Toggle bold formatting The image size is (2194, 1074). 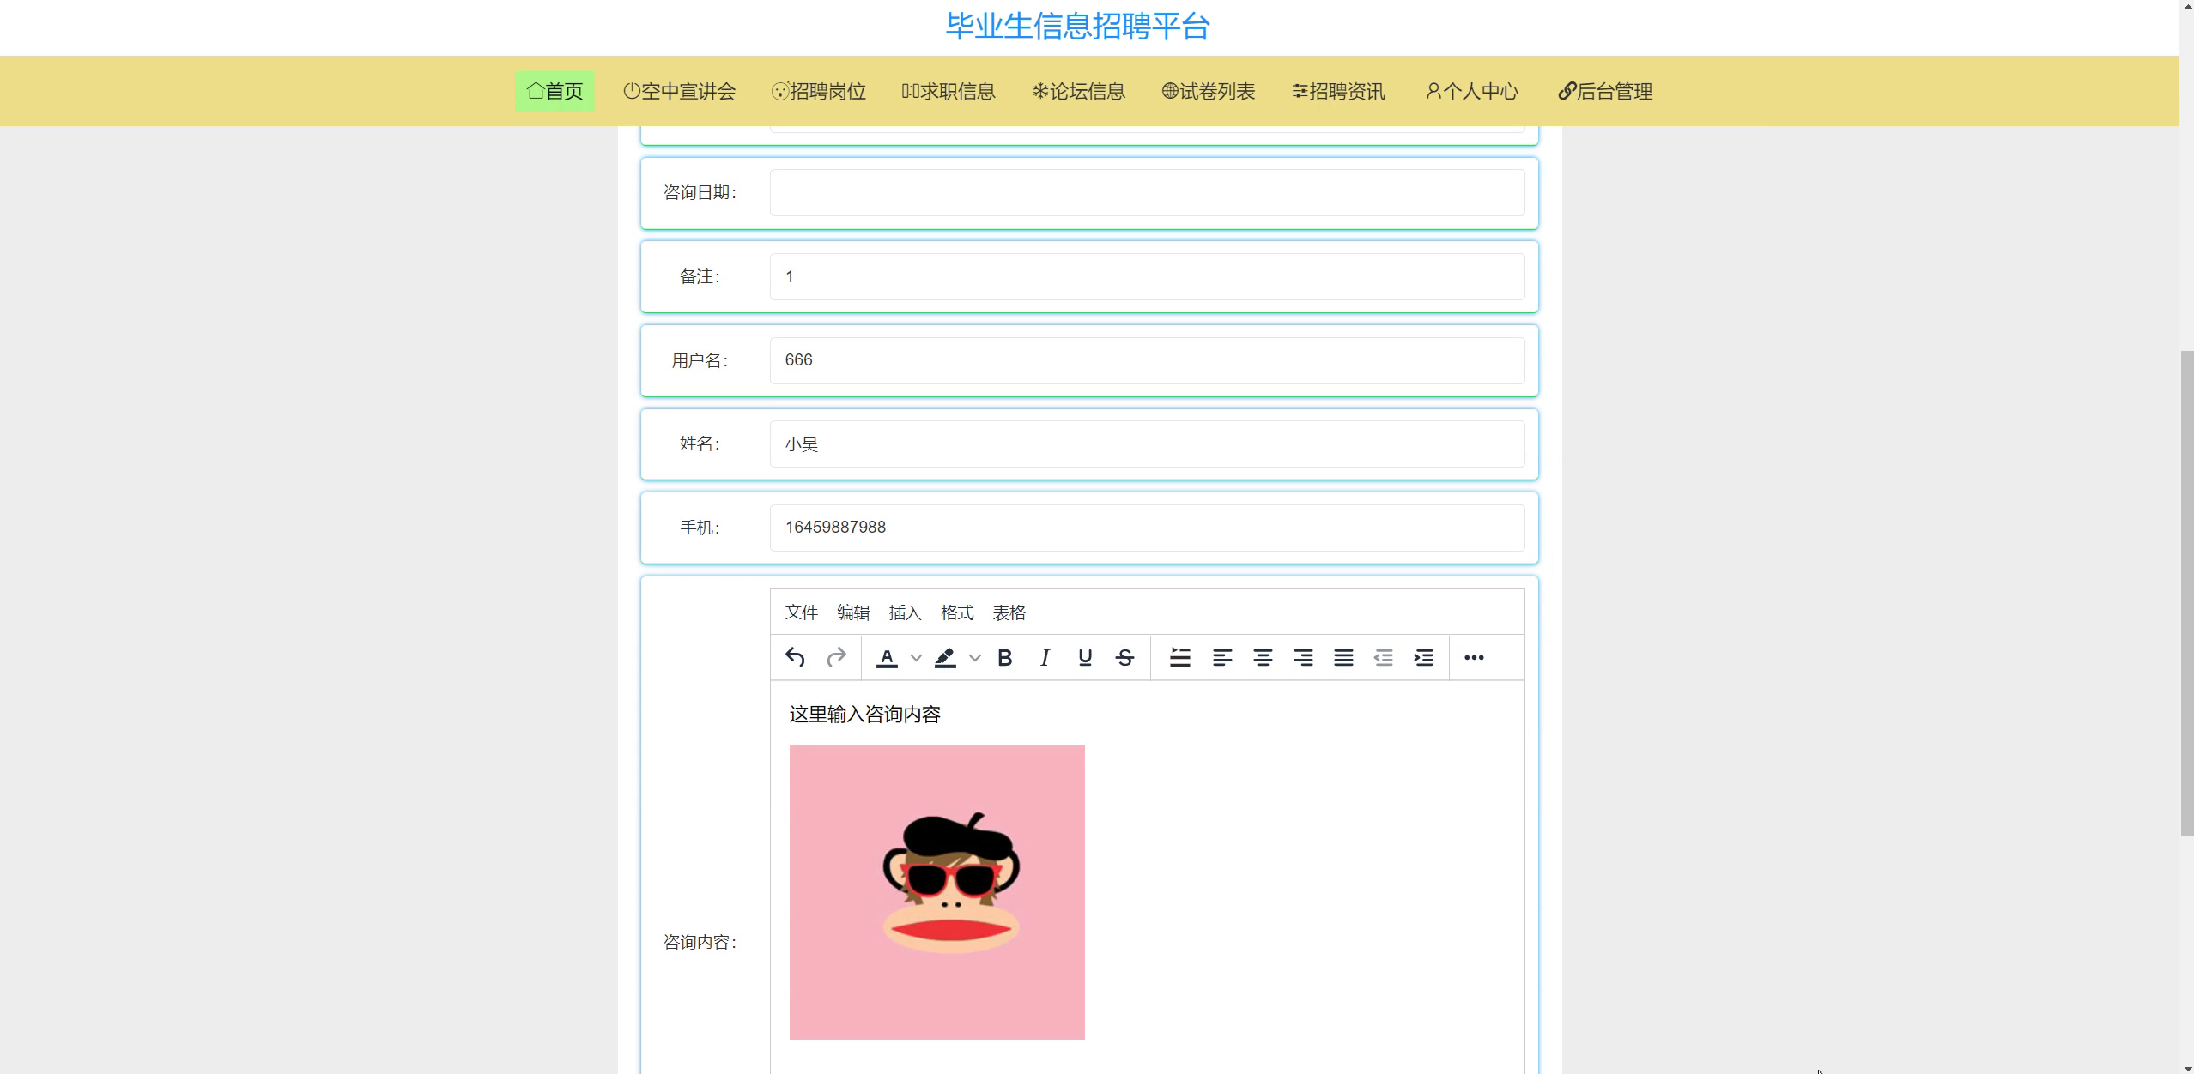(x=1004, y=658)
